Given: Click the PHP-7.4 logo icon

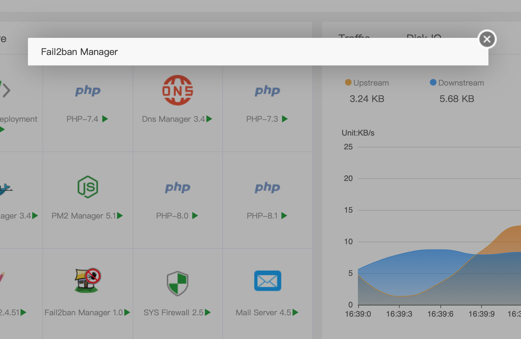Looking at the screenshot, I should (x=88, y=91).
